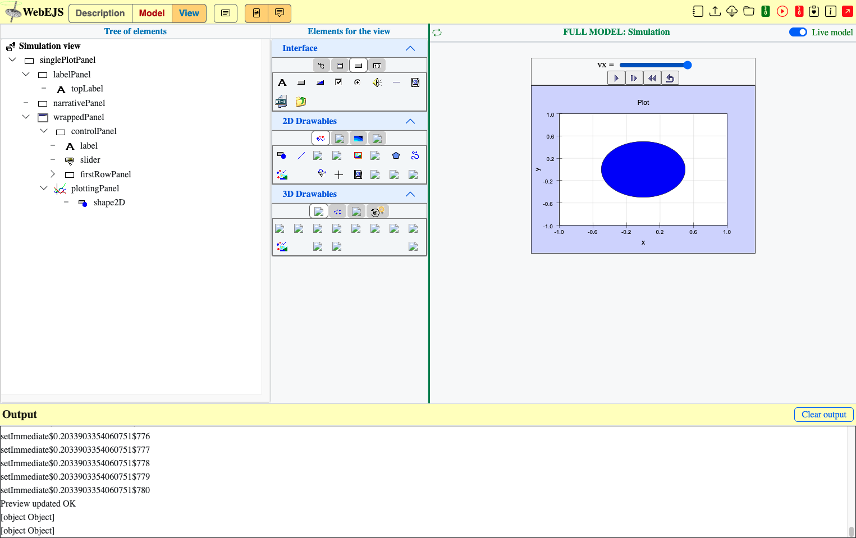Adjust the vx slider
856x538 pixels.
click(655, 65)
